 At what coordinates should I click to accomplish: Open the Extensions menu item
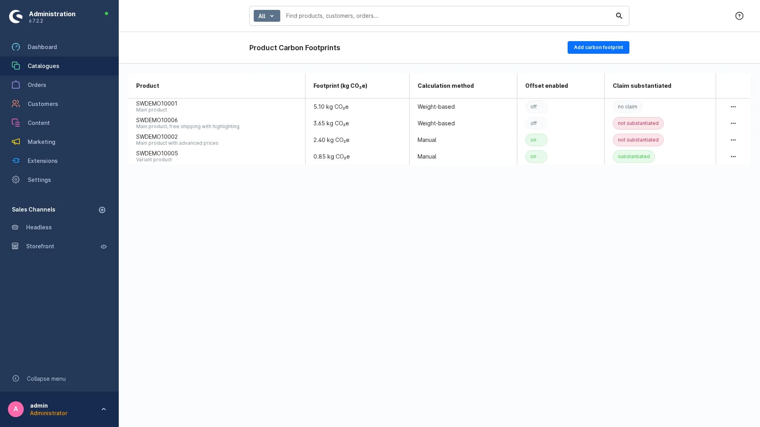tap(59, 161)
